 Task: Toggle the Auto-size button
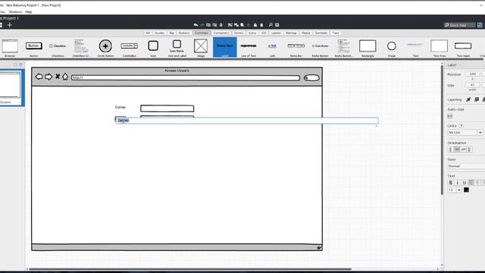(x=449, y=116)
